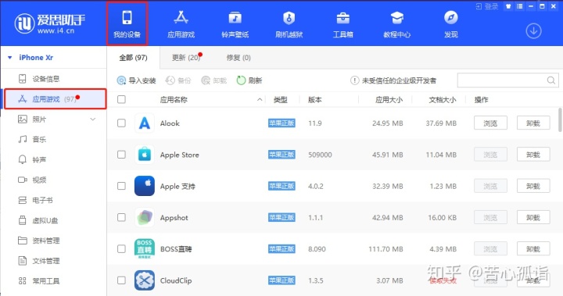Sort by 类型 column
Screen dimensions: 563x296
[281, 100]
